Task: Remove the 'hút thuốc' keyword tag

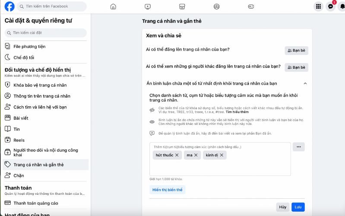Action: pyautogui.click(x=177, y=155)
